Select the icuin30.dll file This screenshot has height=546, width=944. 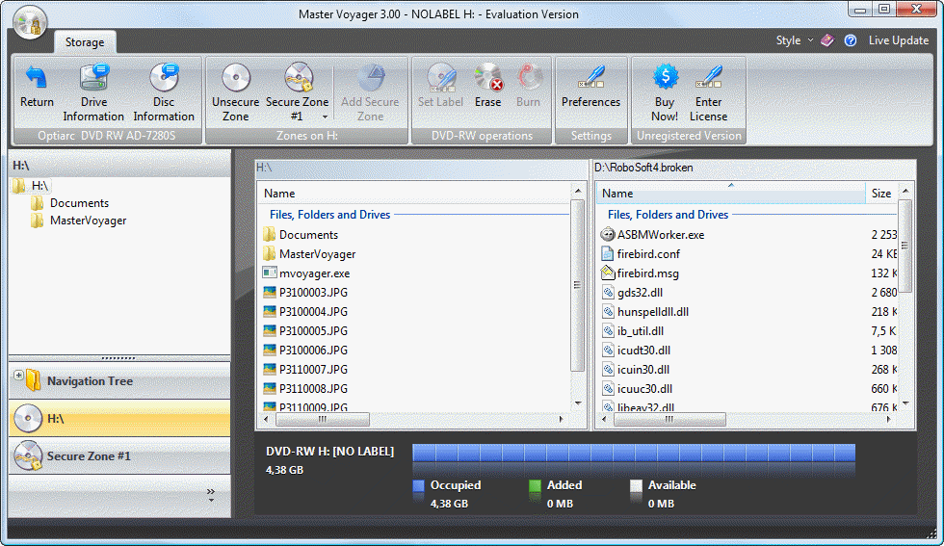635,370
